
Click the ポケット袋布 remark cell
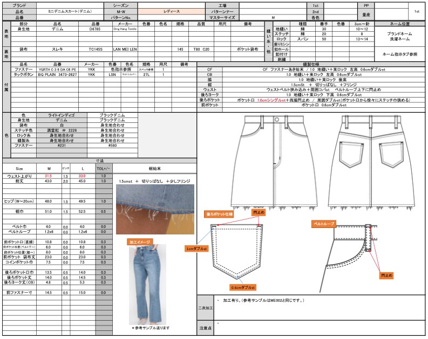click(x=247, y=50)
